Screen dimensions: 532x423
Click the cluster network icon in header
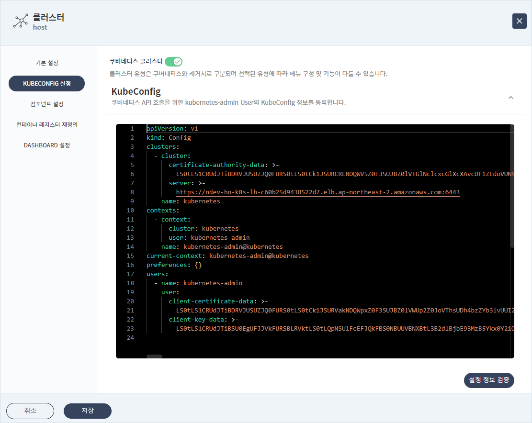(x=21, y=21)
